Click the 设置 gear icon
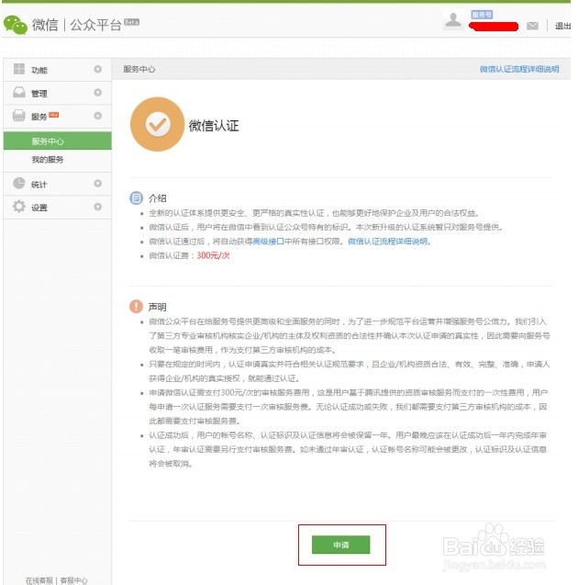The width and height of the screenshot is (578, 585). click(19, 207)
